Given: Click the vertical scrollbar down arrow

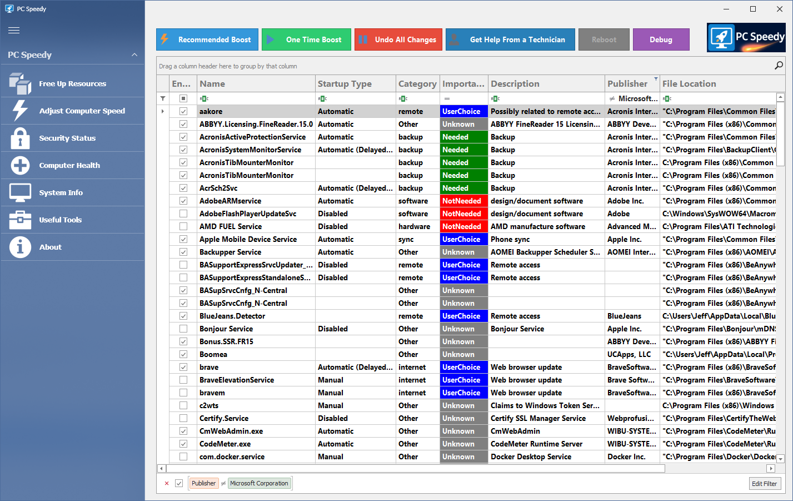Looking at the screenshot, I should click(780, 459).
